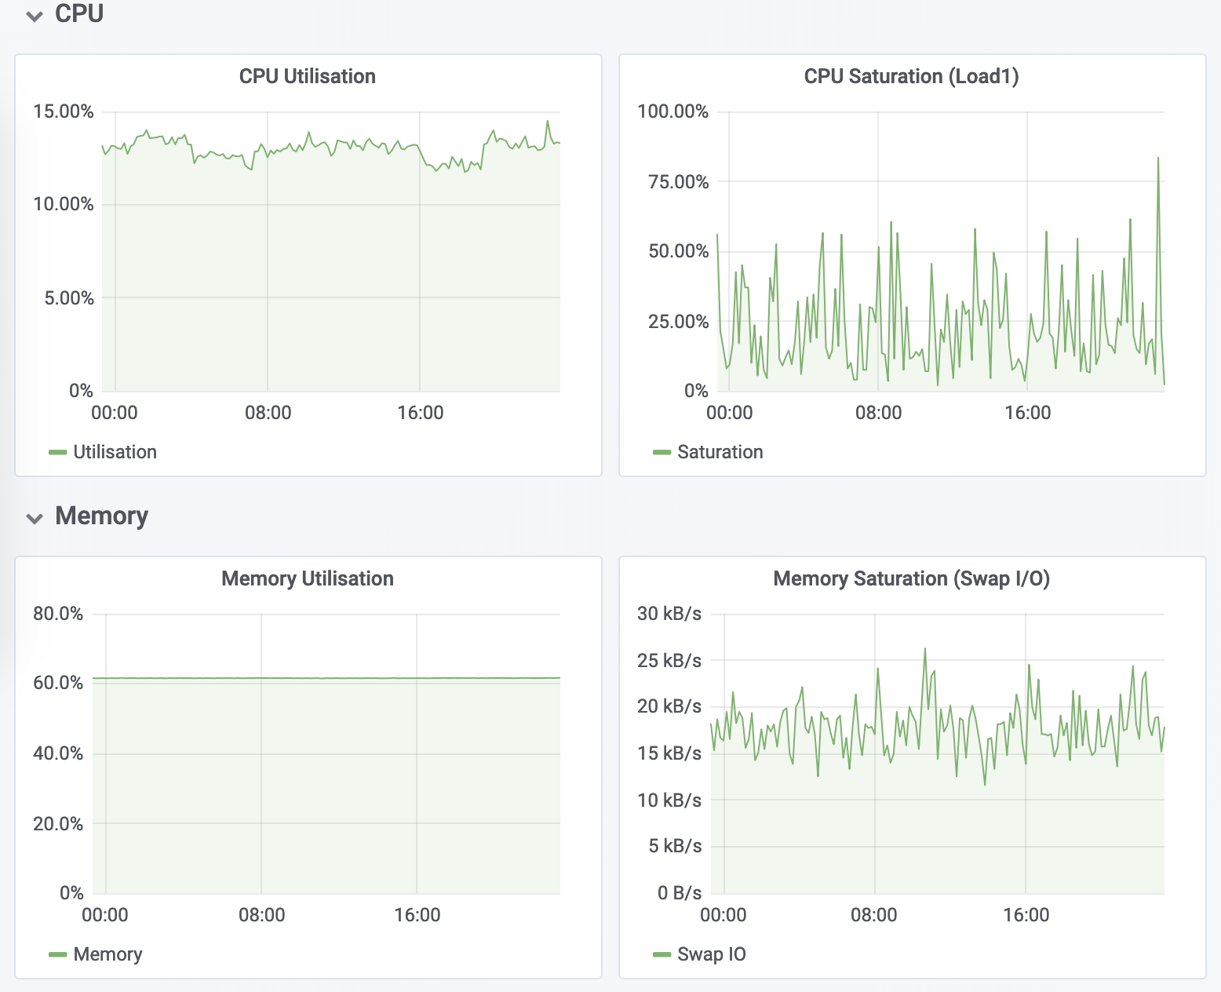Click the CPU section heading

click(79, 14)
